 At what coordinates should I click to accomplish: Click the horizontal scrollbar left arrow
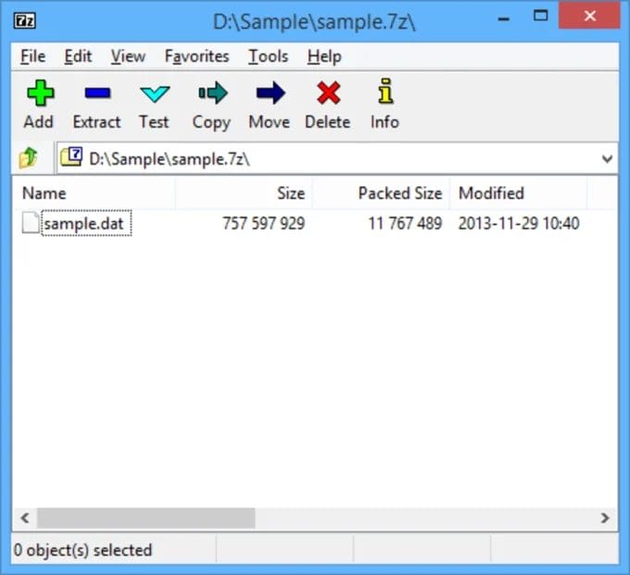coord(25,519)
